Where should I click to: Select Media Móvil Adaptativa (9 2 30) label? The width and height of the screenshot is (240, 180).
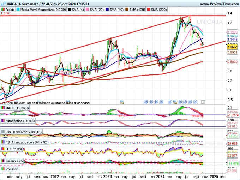43,10
